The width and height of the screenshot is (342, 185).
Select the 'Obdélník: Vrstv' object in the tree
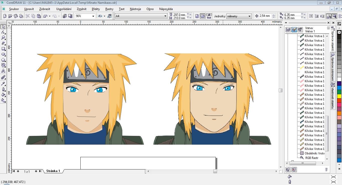tap(312, 153)
